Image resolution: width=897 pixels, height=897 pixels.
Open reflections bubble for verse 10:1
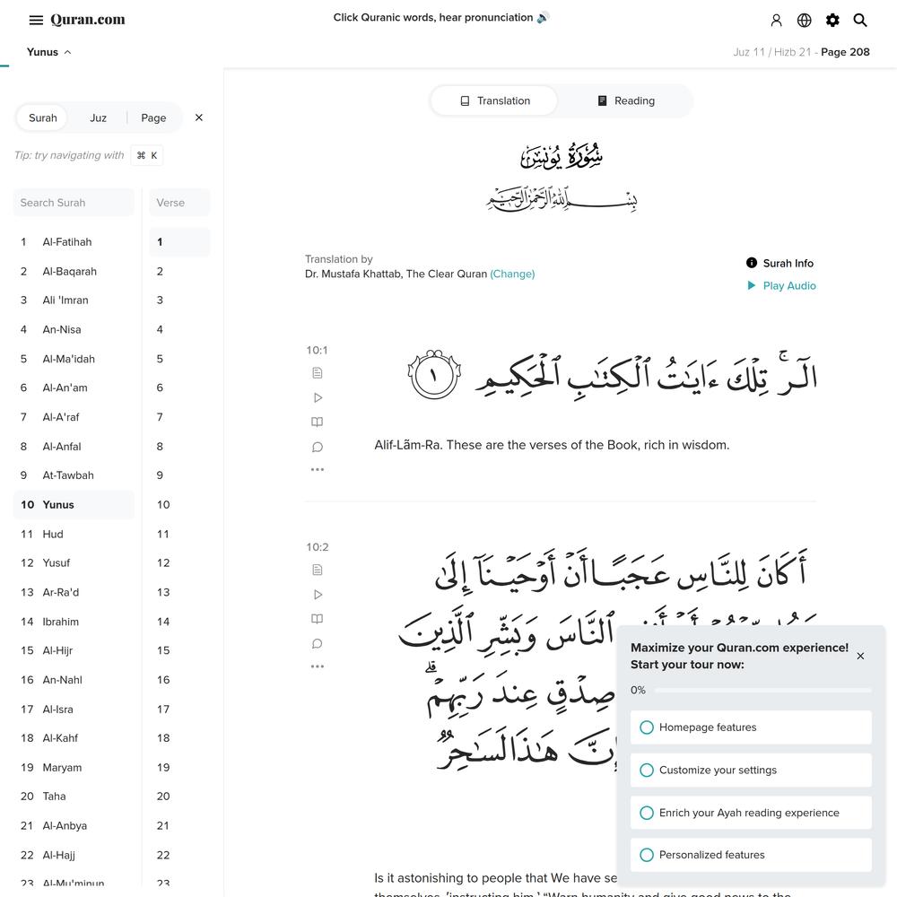coord(317,447)
